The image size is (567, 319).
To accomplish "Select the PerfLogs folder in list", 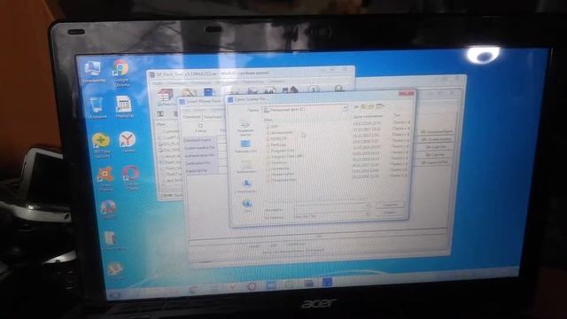I will pyautogui.click(x=276, y=144).
